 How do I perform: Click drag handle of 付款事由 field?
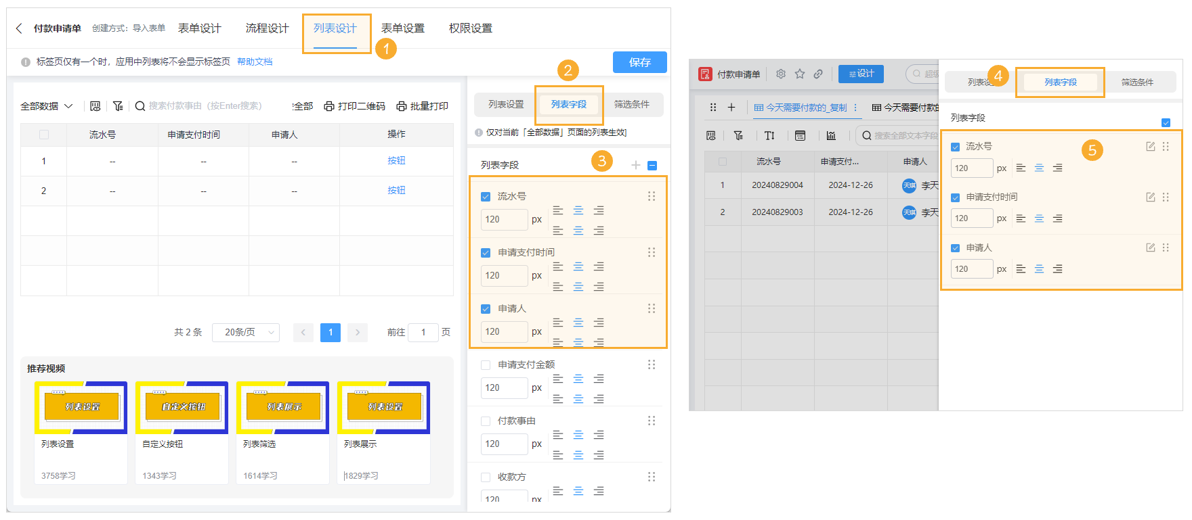click(x=652, y=421)
